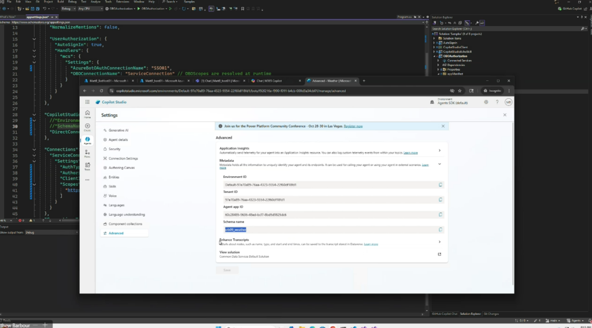This screenshot has height=328, width=592.
Task: Collapse OBOAuthorization project node
Action: coord(434,56)
